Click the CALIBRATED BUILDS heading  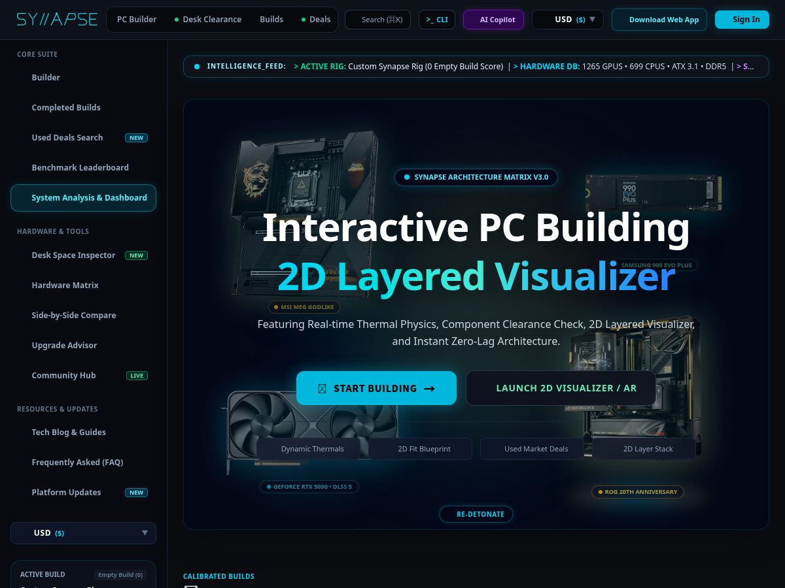click(218, 576)
